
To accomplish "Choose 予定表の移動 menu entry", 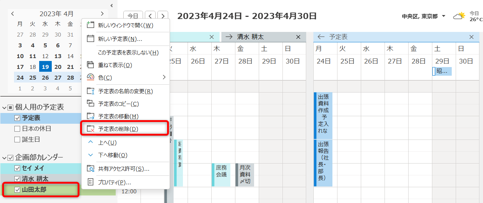I will pos(118,116).
